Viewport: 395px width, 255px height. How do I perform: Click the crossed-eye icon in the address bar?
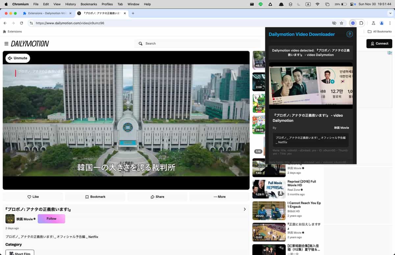click(x=334, y=23)
